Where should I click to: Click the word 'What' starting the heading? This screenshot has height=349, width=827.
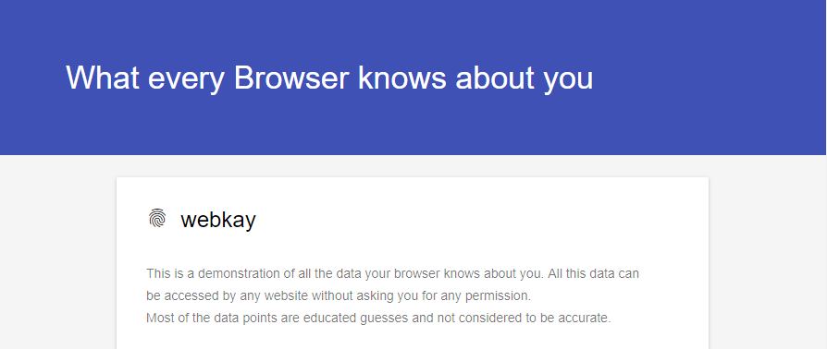coord(103,78)
